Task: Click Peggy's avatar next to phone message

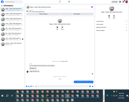Action: point(27,72)
